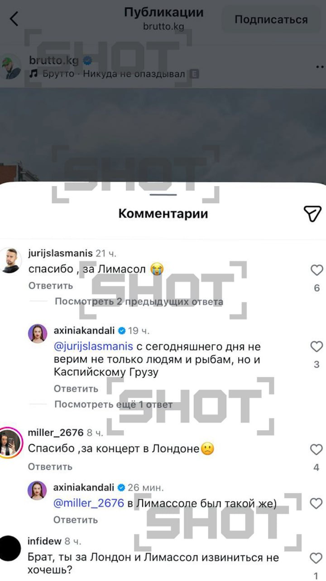The image size is (326, 581).
Task: Expand 'Посмотреть 2 предыдущих ответа'
Action: [139, 301]
